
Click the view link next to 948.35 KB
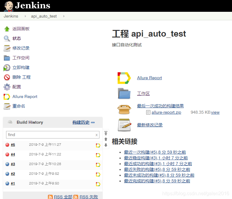pos(215,113)
